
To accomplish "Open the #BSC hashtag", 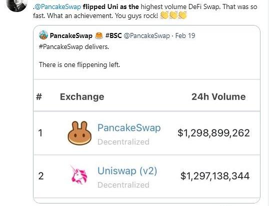I will [x=113, y=35].
